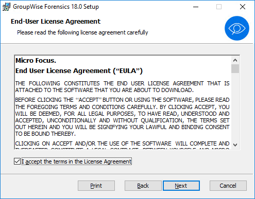255x199 pixels.
Task: Click the 'End User License Agreement (EULA)' heading
Action: [x=79, y=71]
